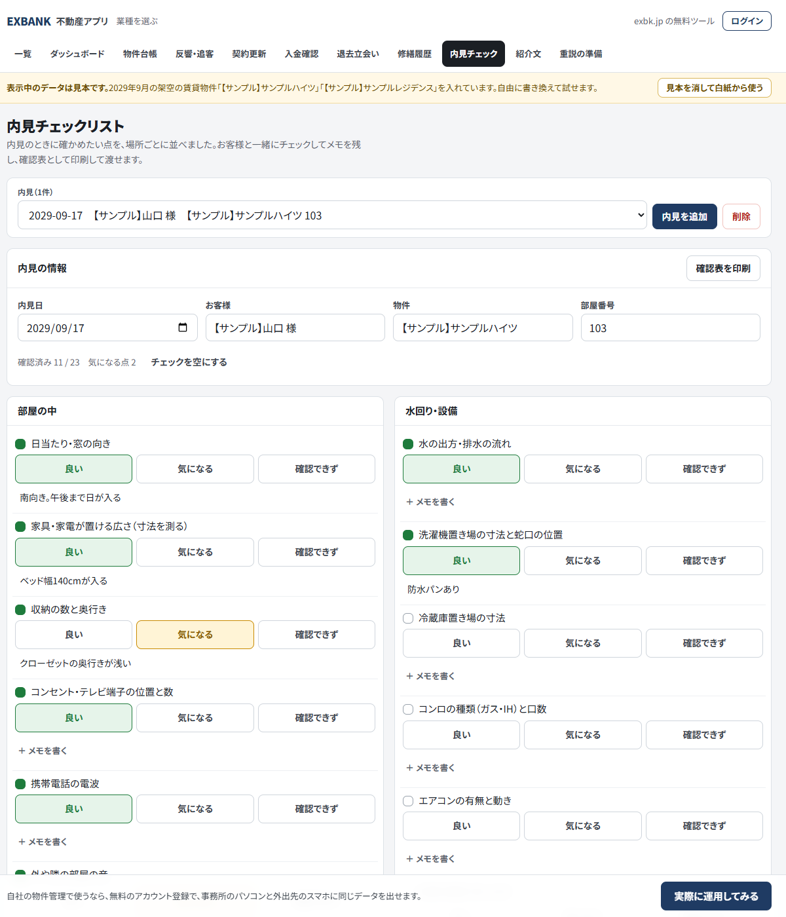Viewport: 786px width, 917px height.
Task: Mark 収納の数と奥行き as 良い
Action: coord(74,635)
